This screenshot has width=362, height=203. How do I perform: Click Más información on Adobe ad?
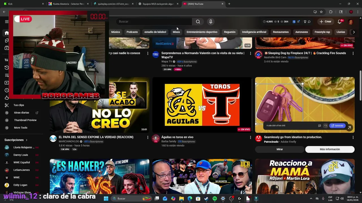(330, 149)
